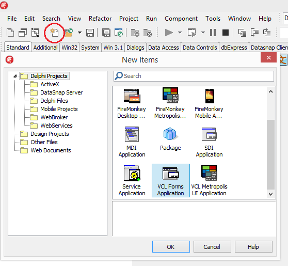Click the item list scroll down arrow
The width and height of the screenshot is (288, 266).
270,194
